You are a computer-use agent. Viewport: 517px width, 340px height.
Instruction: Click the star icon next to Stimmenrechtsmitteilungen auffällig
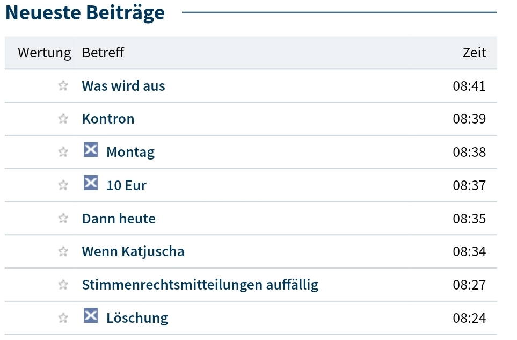click(63, 284)
